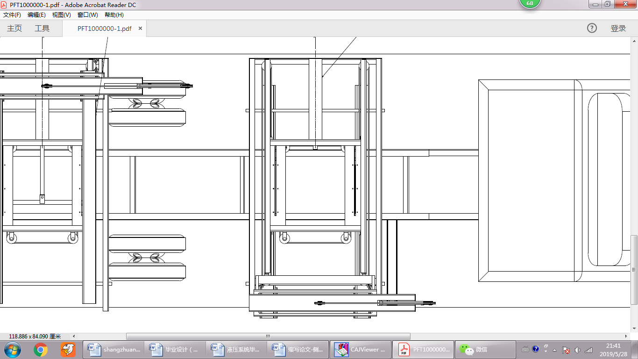638x359 pixels.
Task: Click the horizontal scrollbar left arrow
Action: (x=74, y=336)
